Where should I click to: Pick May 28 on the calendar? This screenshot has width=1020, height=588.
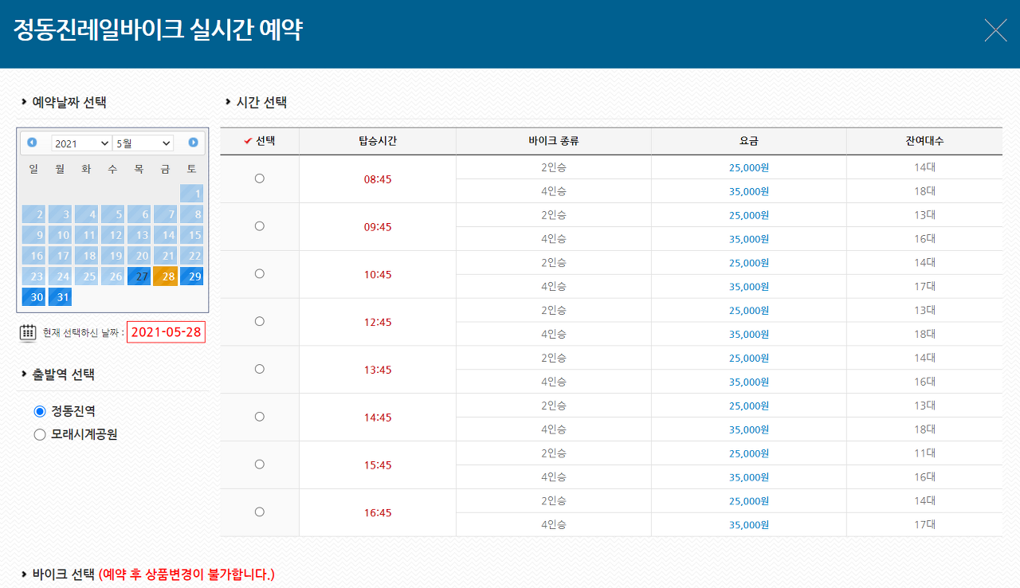tap(165, 276)
